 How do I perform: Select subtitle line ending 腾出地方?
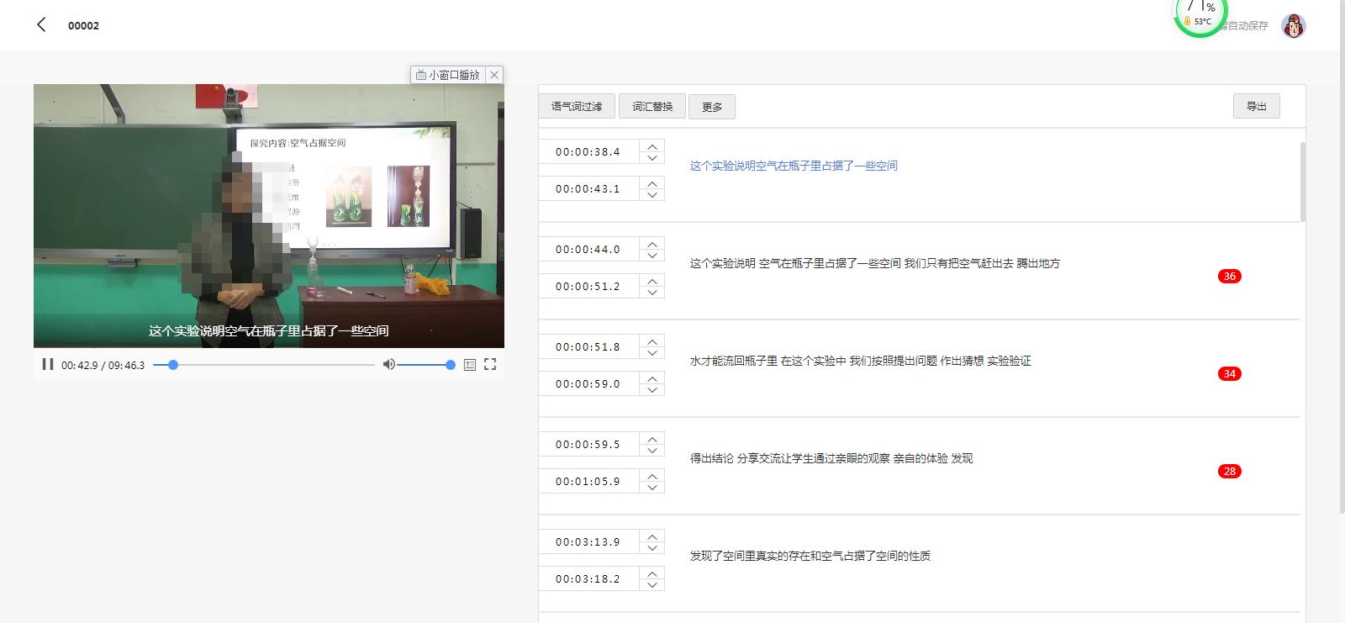point(875,263)
